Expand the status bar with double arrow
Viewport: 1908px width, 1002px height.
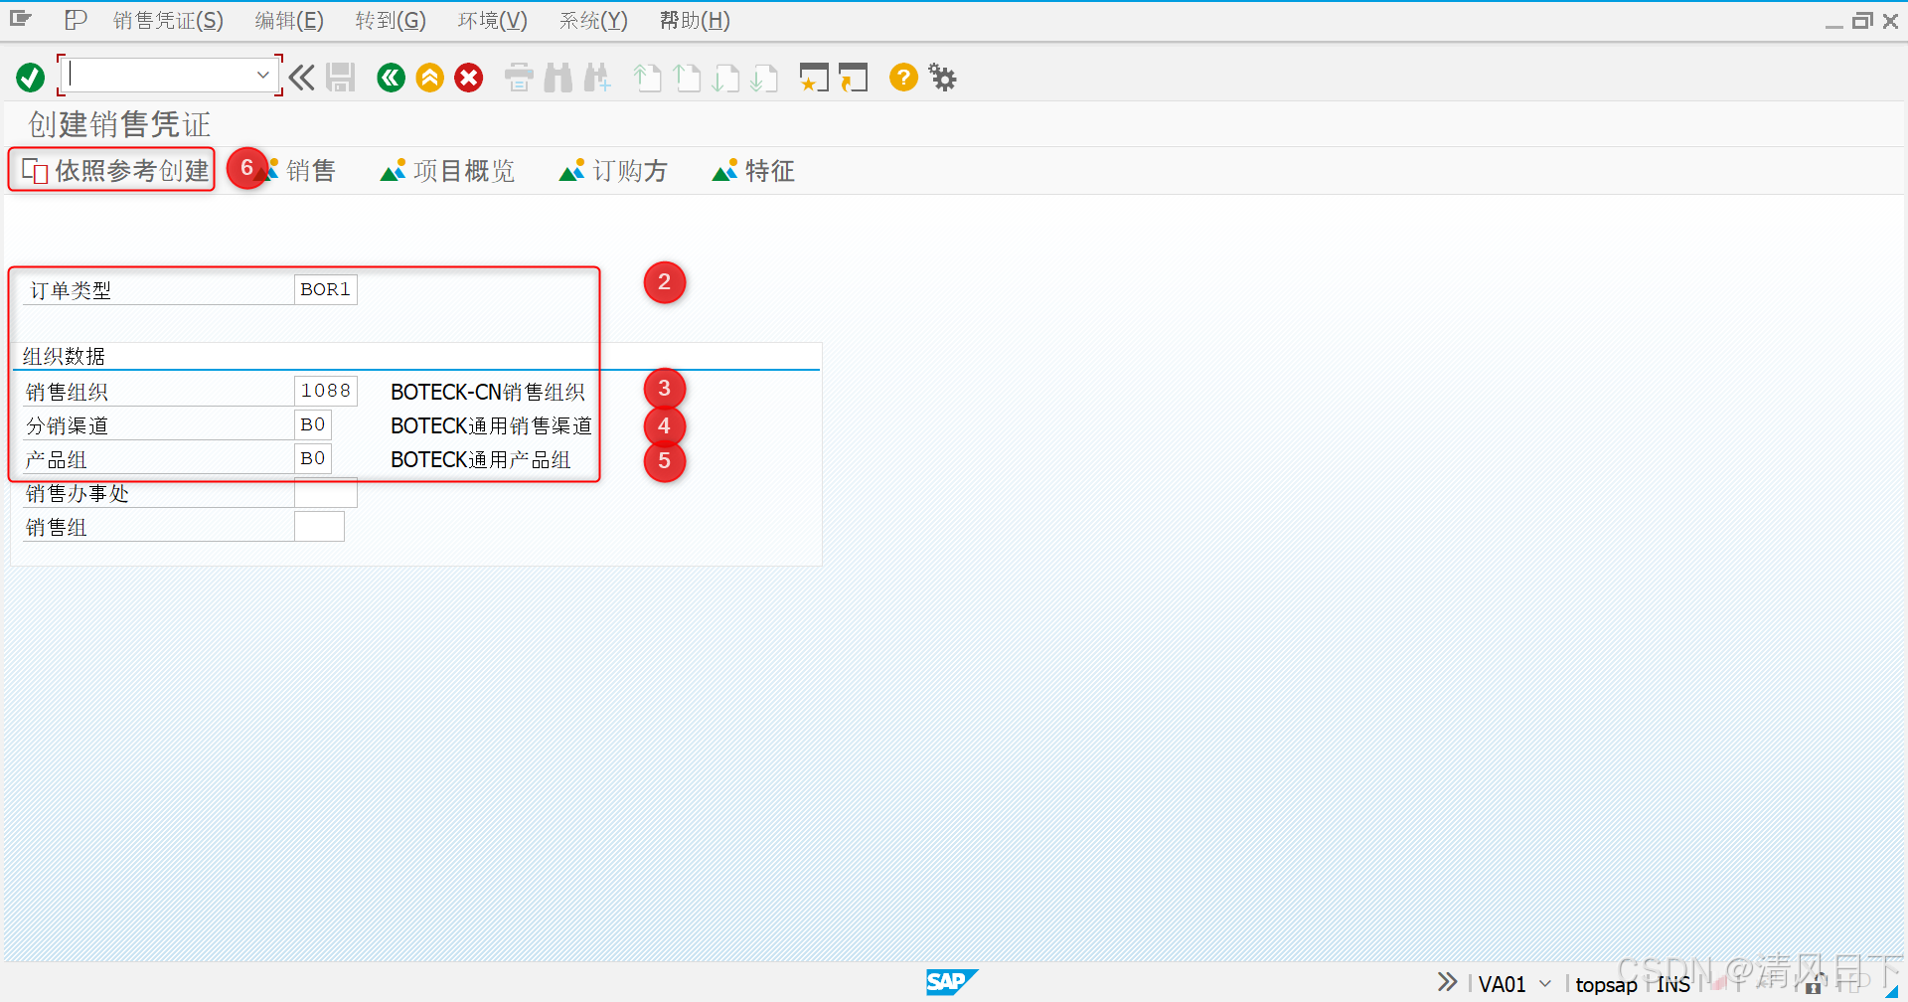click(x=1447, y=982)
